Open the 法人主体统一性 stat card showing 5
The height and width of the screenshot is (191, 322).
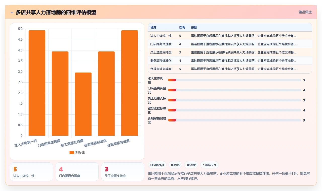[31, 172]
